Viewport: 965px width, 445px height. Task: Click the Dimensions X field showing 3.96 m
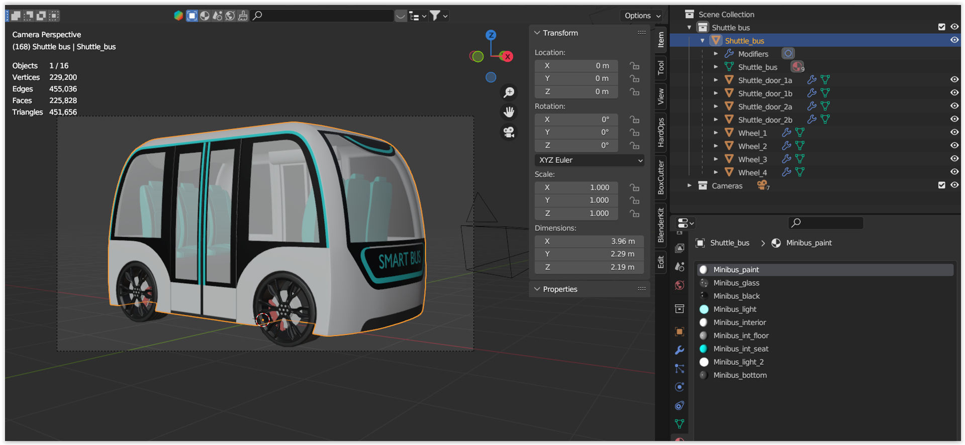pyautogui.click(x=590, y=241)
